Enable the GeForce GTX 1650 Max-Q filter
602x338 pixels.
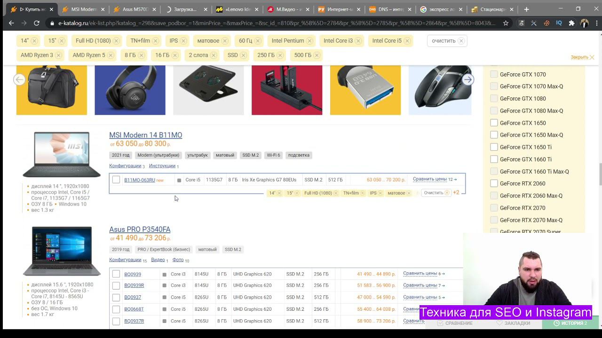[x=494, y=135]
